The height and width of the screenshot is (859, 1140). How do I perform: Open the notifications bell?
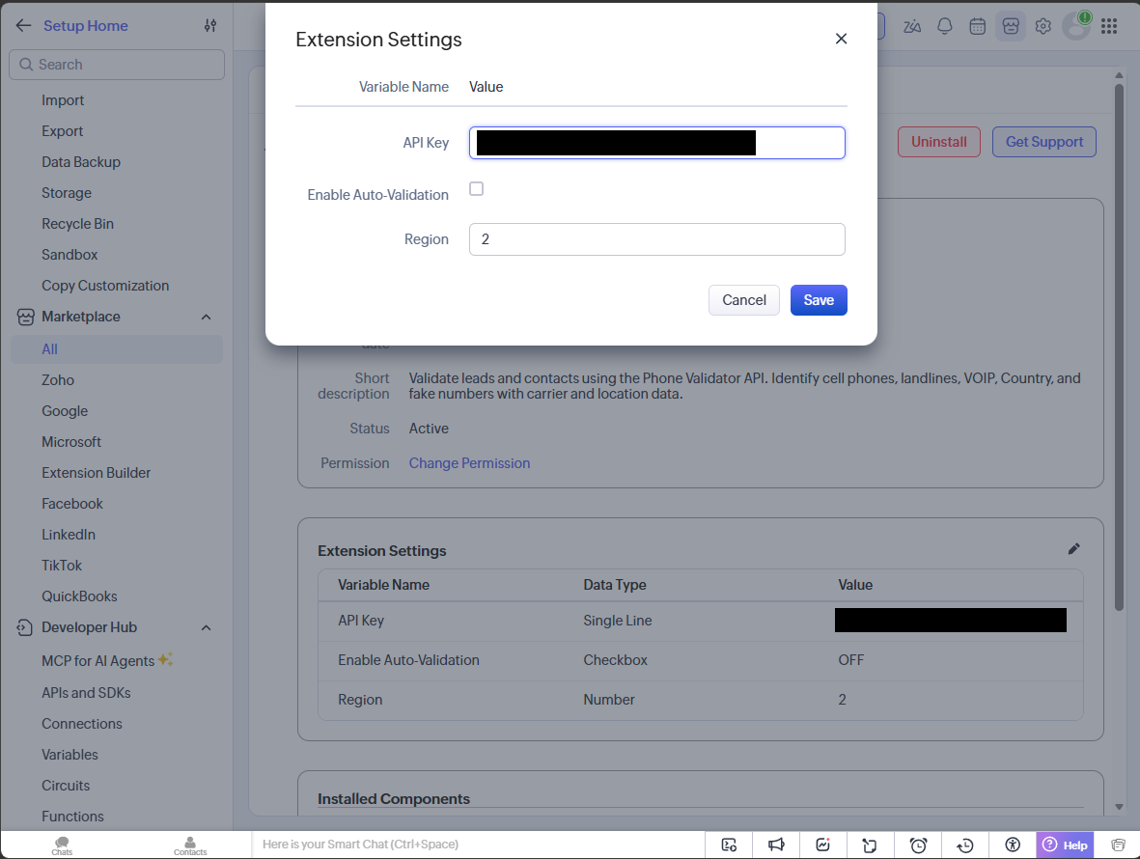(944, 27)
